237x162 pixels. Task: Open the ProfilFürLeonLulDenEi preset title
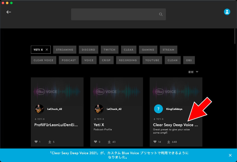56,125
